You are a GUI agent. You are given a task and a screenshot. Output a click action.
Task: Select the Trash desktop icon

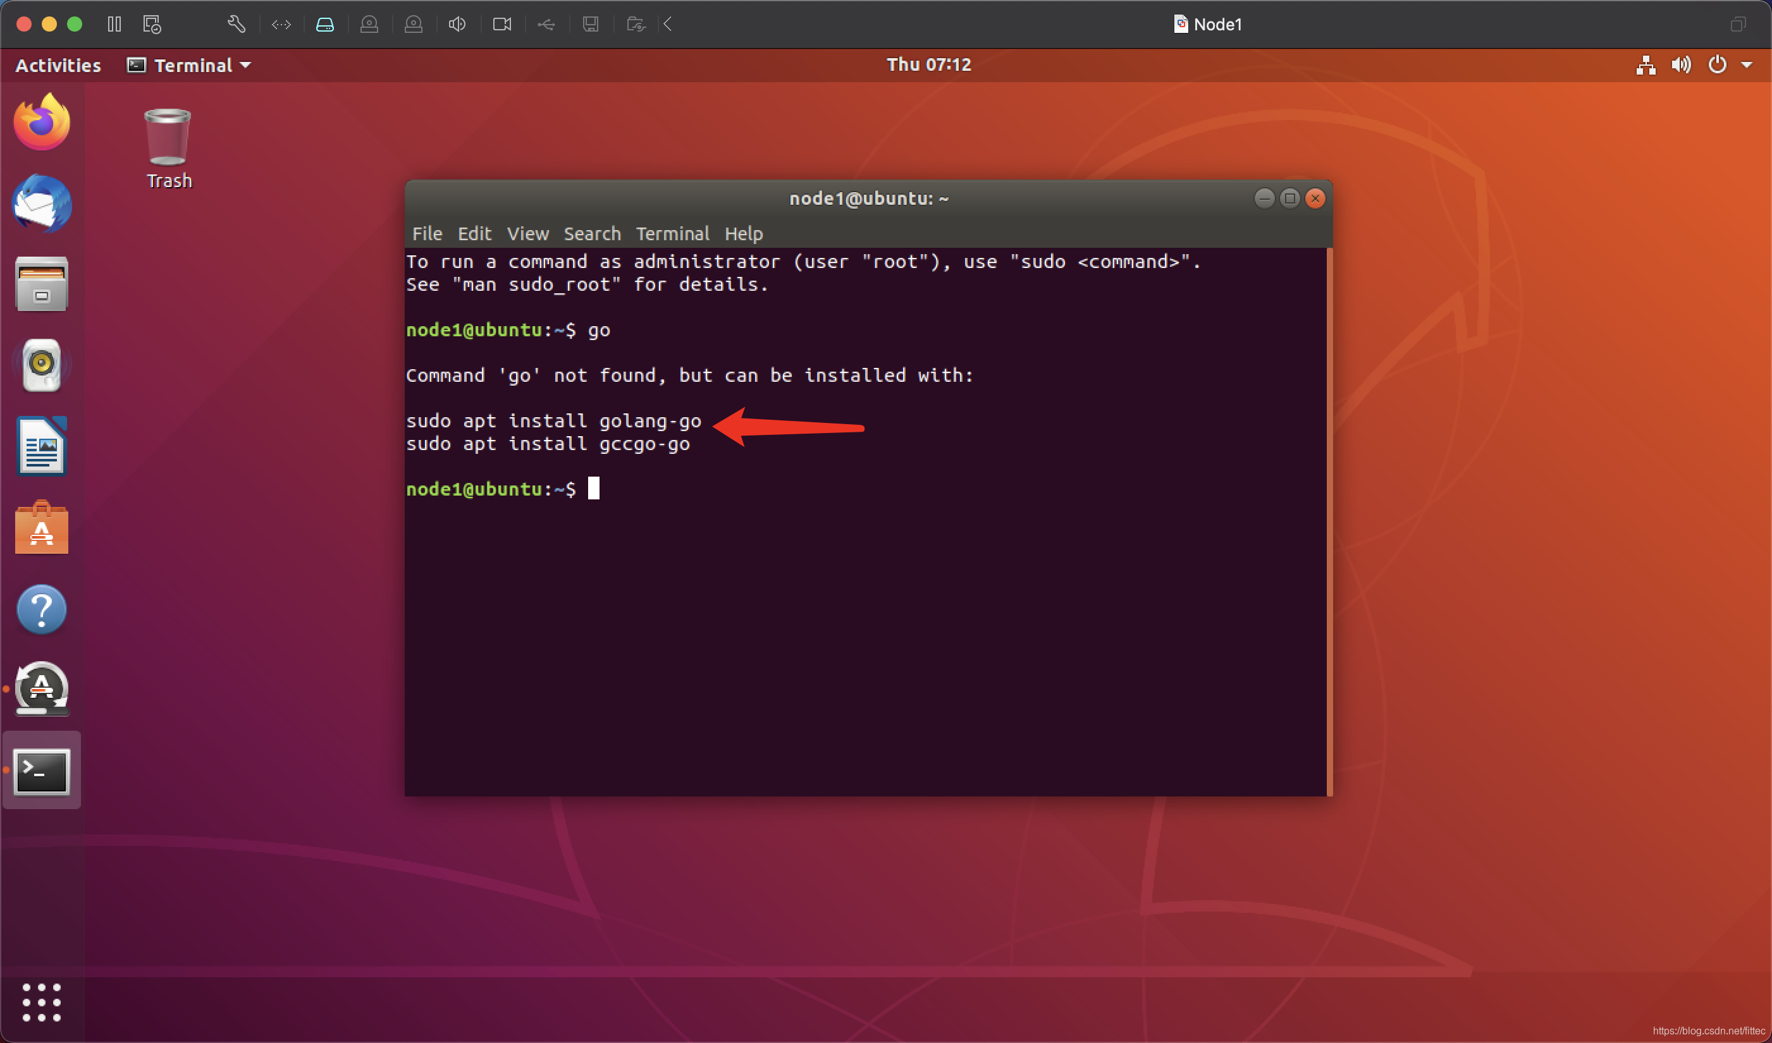[x=168, y=149]
